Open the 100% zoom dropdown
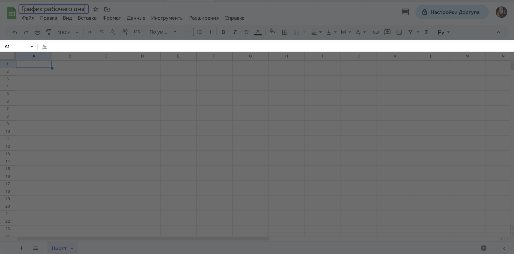Viewport: 514px width, 254px height. pos(68,32)
